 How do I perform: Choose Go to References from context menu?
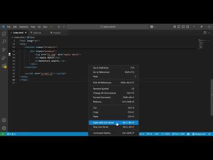[114, 72]
